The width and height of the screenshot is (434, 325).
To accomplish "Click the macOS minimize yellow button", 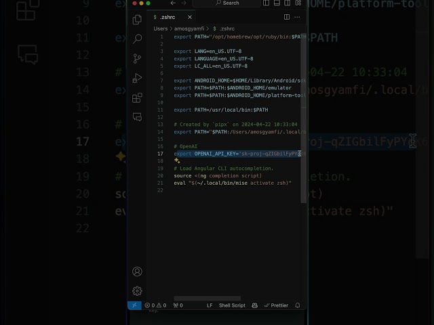I will click(x=141, y=3).
